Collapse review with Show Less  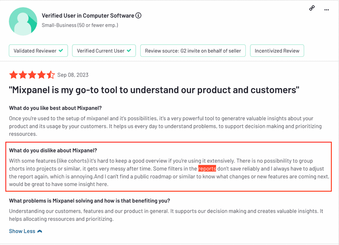coord(22,231)
